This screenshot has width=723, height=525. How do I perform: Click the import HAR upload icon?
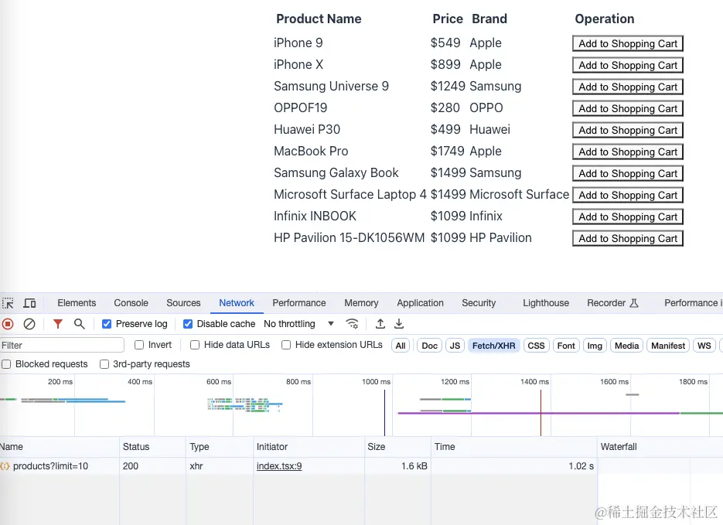(380, 324)
